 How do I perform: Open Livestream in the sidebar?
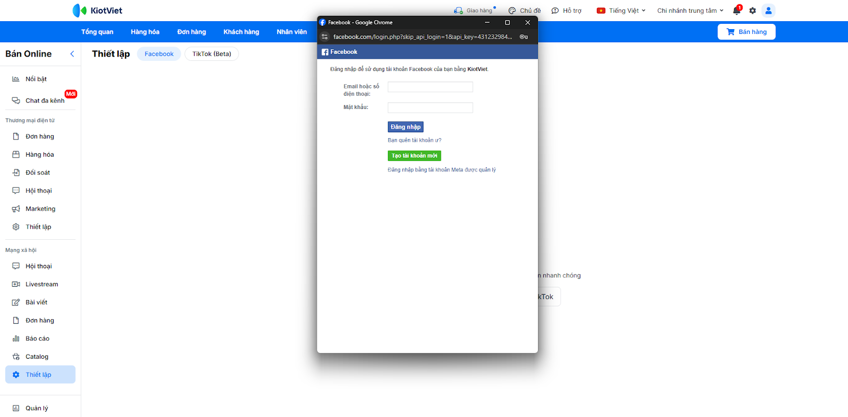click(40, 284)
